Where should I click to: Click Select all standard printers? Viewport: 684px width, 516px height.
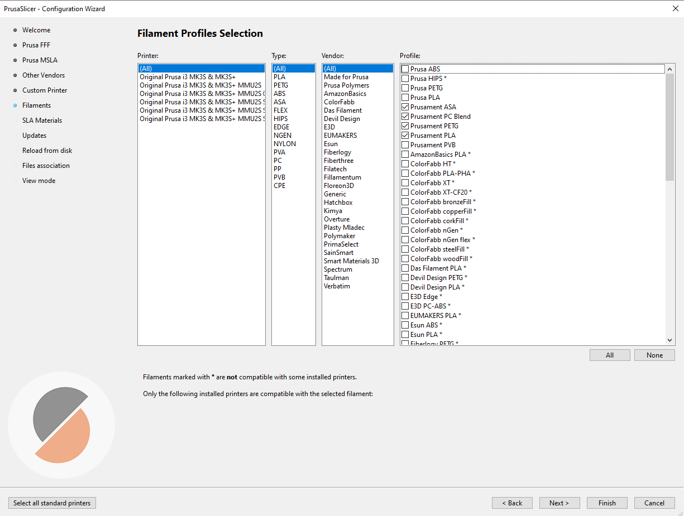(52, 503)
